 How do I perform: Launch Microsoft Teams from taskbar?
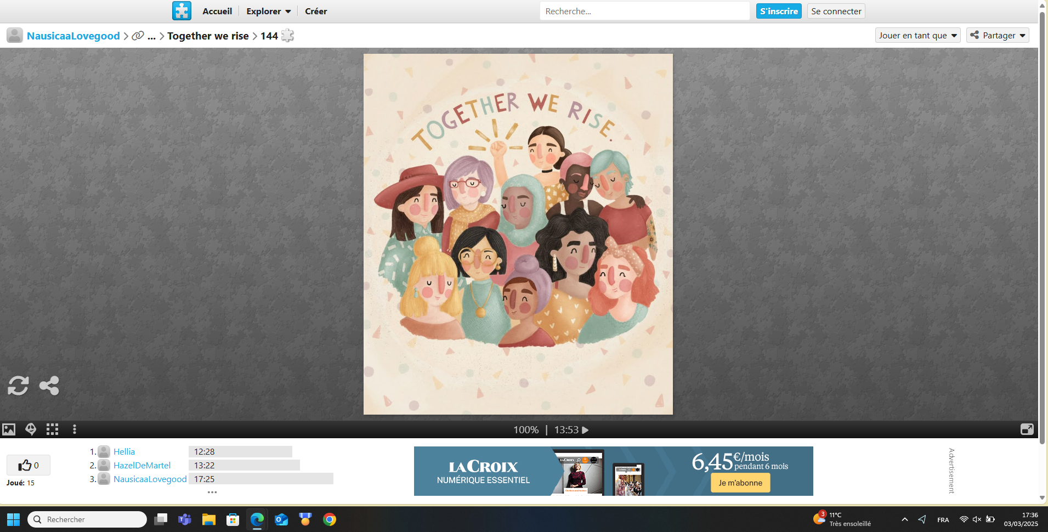click(x=185, y=519)
